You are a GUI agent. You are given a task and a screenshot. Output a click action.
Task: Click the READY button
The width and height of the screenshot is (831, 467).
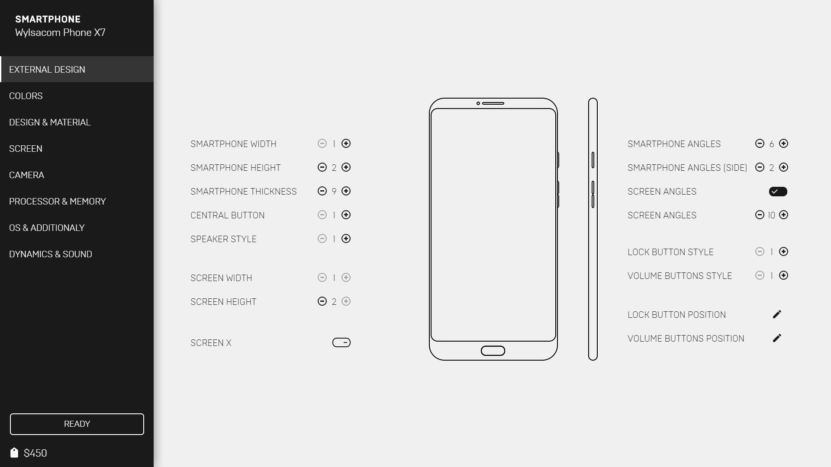pyautogui.click(x=77, y=424)
